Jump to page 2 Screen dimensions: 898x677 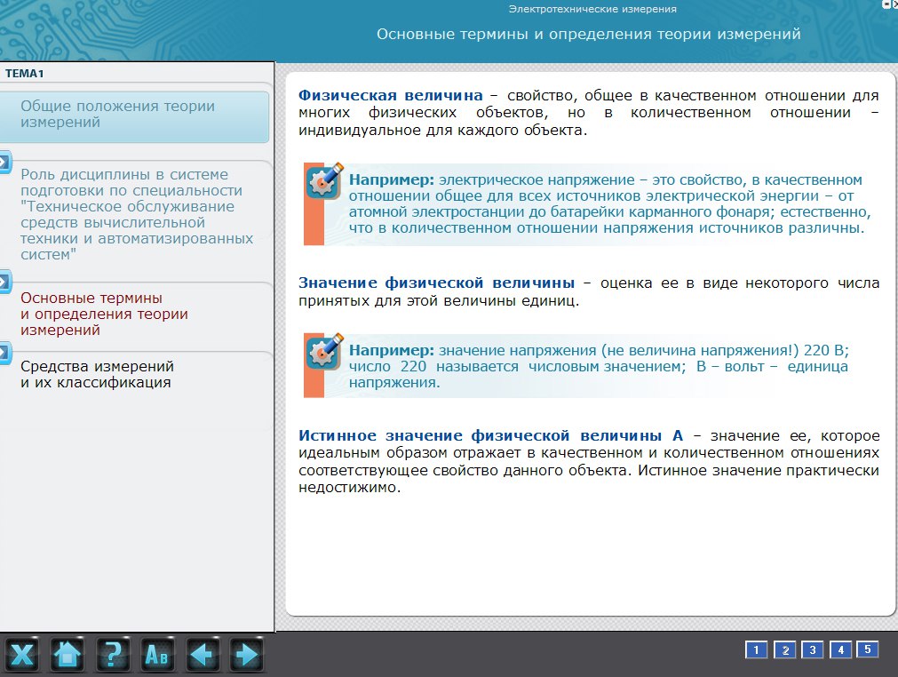tap(784, 650)
